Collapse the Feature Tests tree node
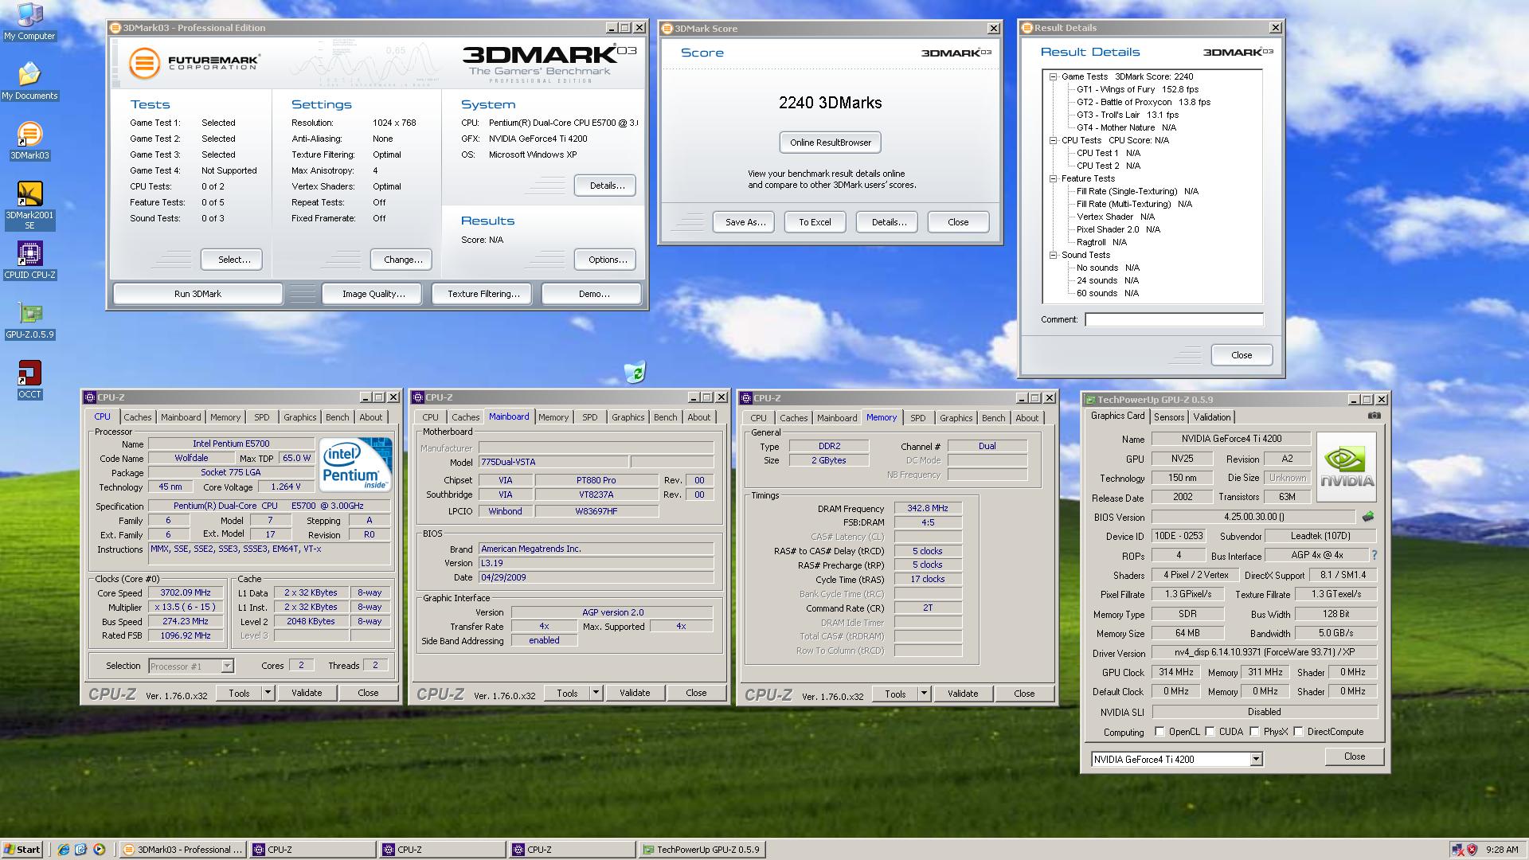 [1053, 178]
